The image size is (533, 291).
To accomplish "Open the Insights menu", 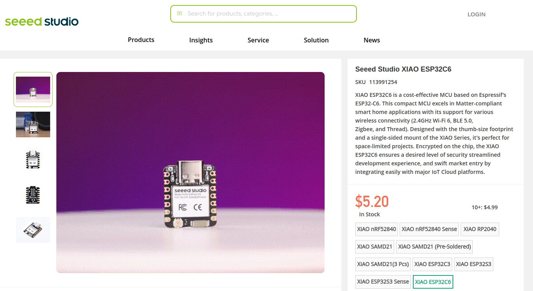I will coord(201,40).
